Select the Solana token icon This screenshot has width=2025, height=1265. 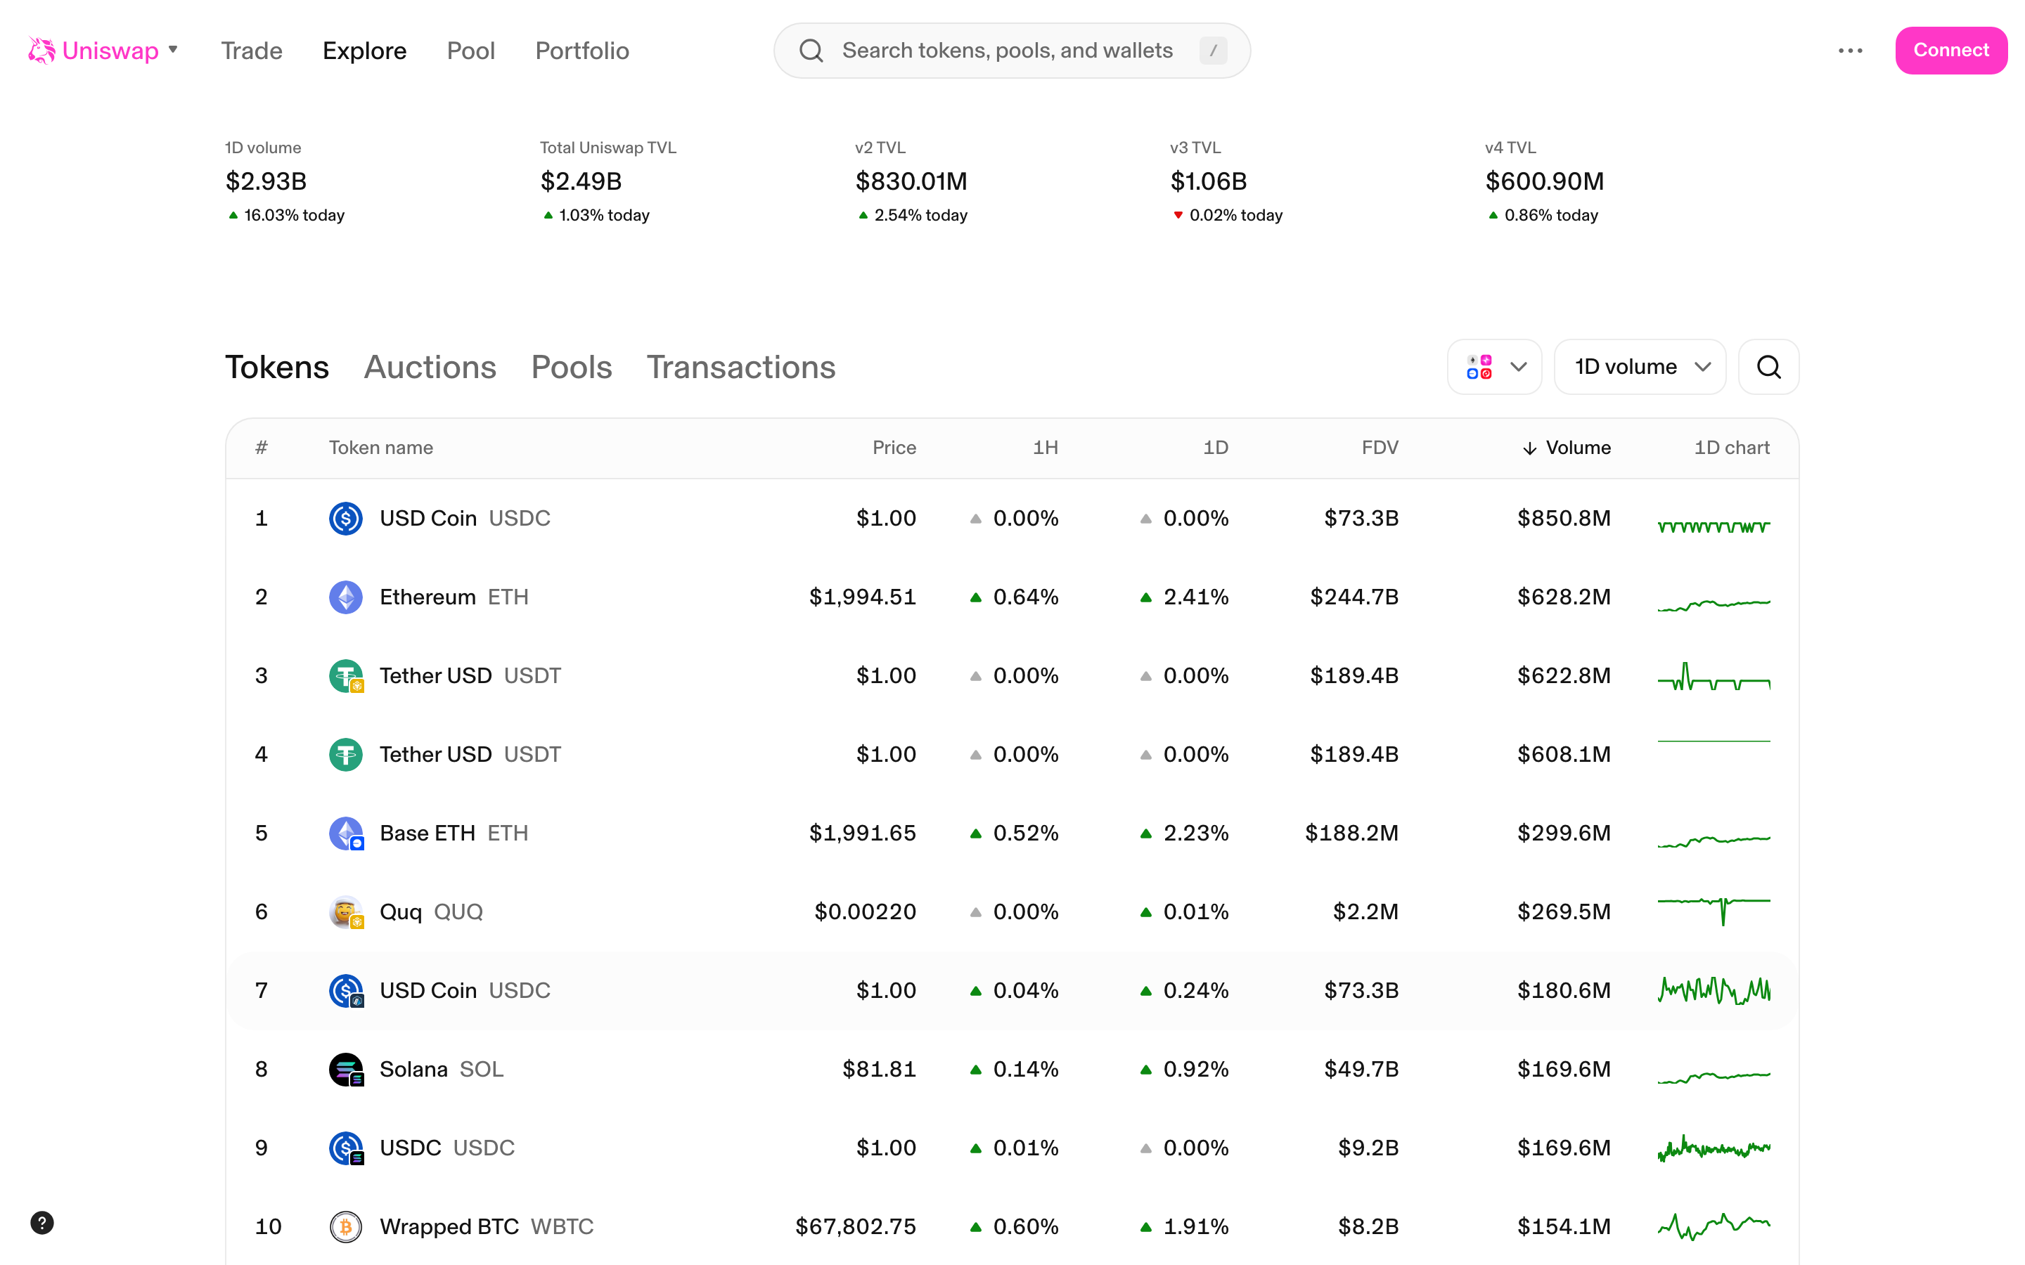coord(346,1068)
